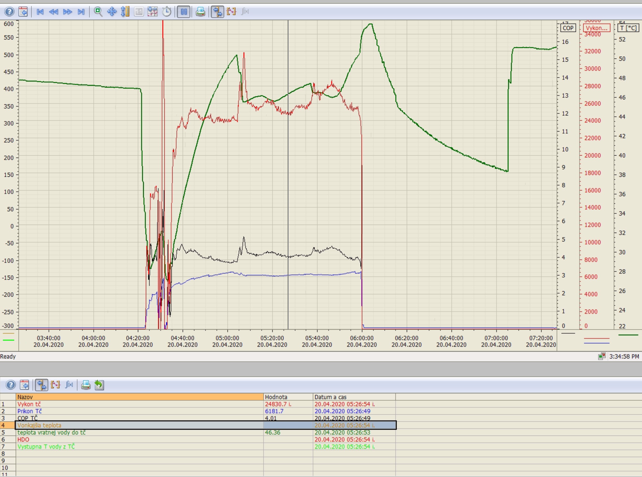Toggle ruler cursor button in lower table toolbar
The image size is (642, 477).
click(x=42, y=385)
